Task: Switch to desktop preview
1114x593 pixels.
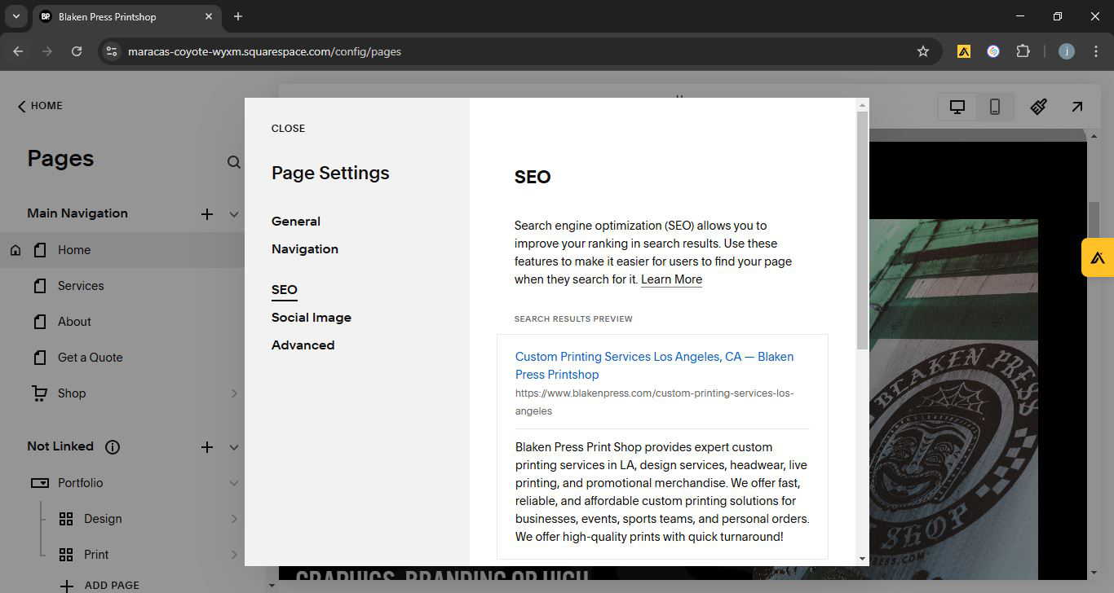Action: (957, 107)
